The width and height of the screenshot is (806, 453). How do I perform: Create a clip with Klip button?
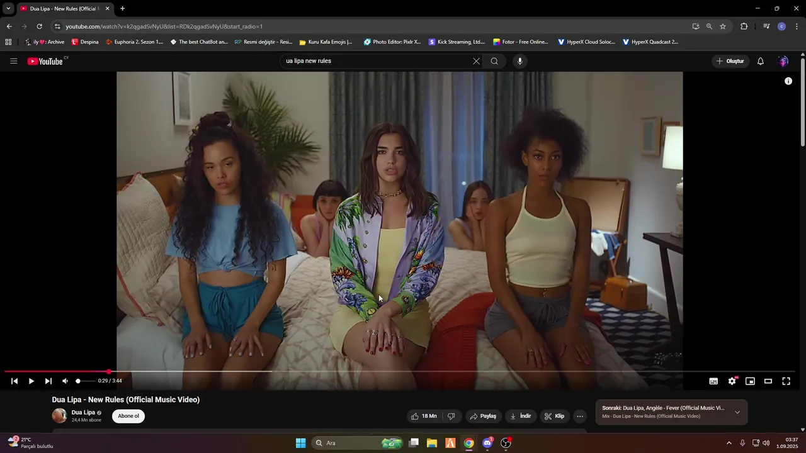[554, 416]
